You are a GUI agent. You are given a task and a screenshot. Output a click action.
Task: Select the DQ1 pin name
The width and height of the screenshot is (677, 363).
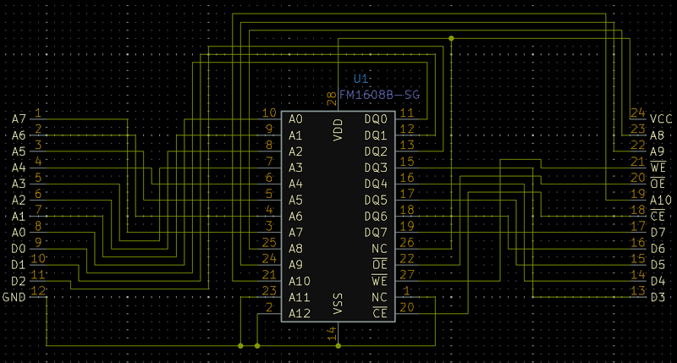376,135
